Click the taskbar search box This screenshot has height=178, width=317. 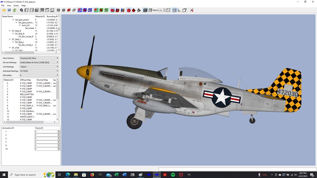31,175
